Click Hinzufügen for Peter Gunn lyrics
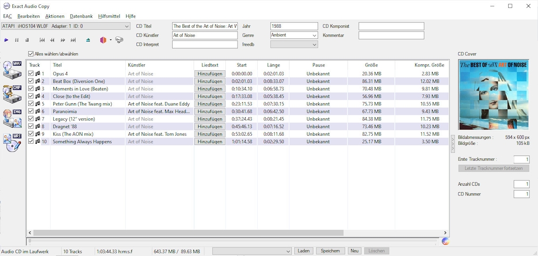The height and width of the screenshot is (256, 538). [x=210, y=104]
